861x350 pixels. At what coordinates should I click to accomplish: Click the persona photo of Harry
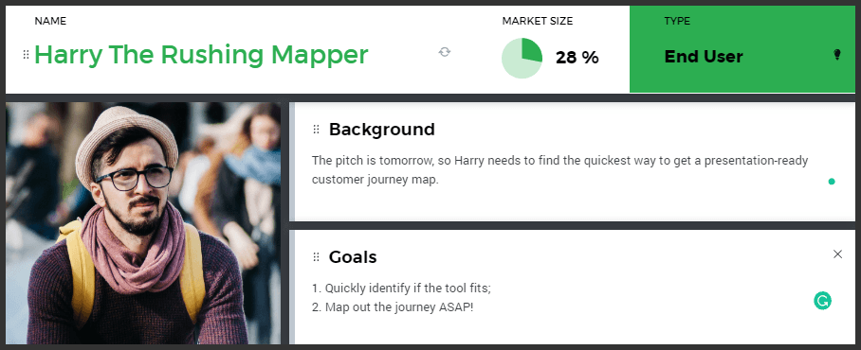(143, 223)
